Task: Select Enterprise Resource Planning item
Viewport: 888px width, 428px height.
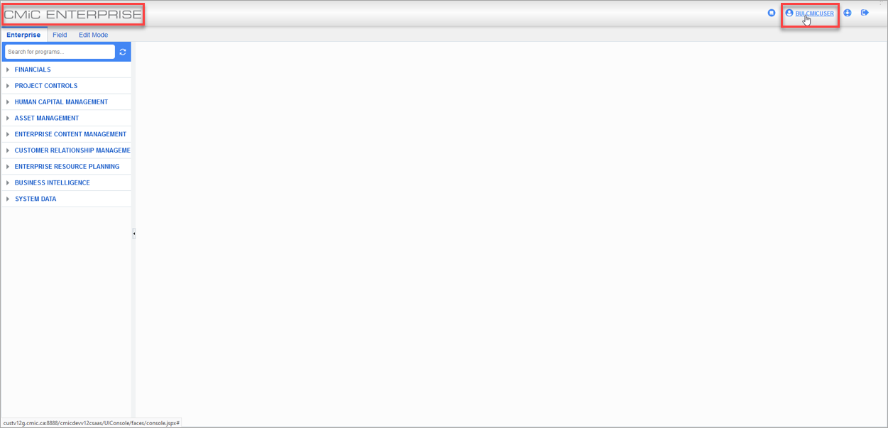Action: click(x=67, y=167)
